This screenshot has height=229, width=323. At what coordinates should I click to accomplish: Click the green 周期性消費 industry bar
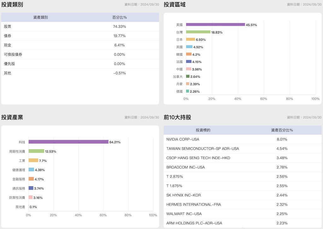tap(36, 151)
